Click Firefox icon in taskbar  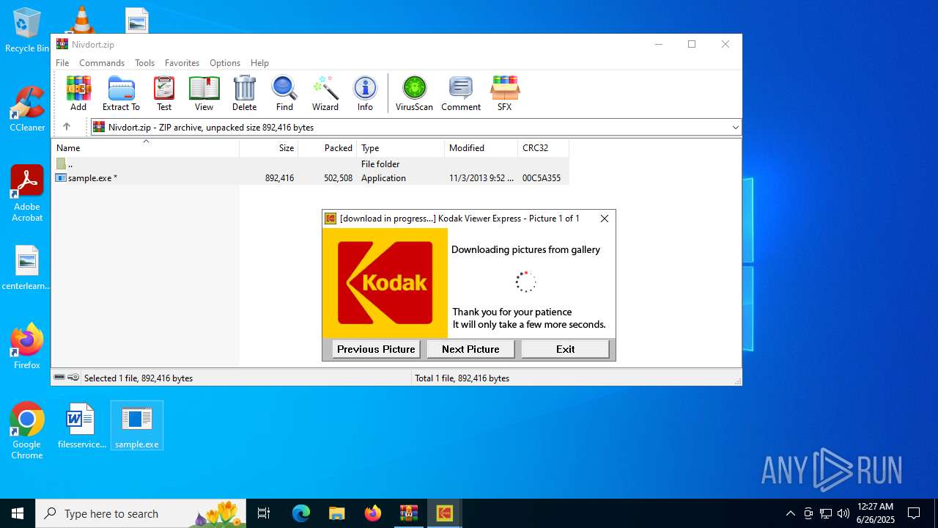[373, 513]
